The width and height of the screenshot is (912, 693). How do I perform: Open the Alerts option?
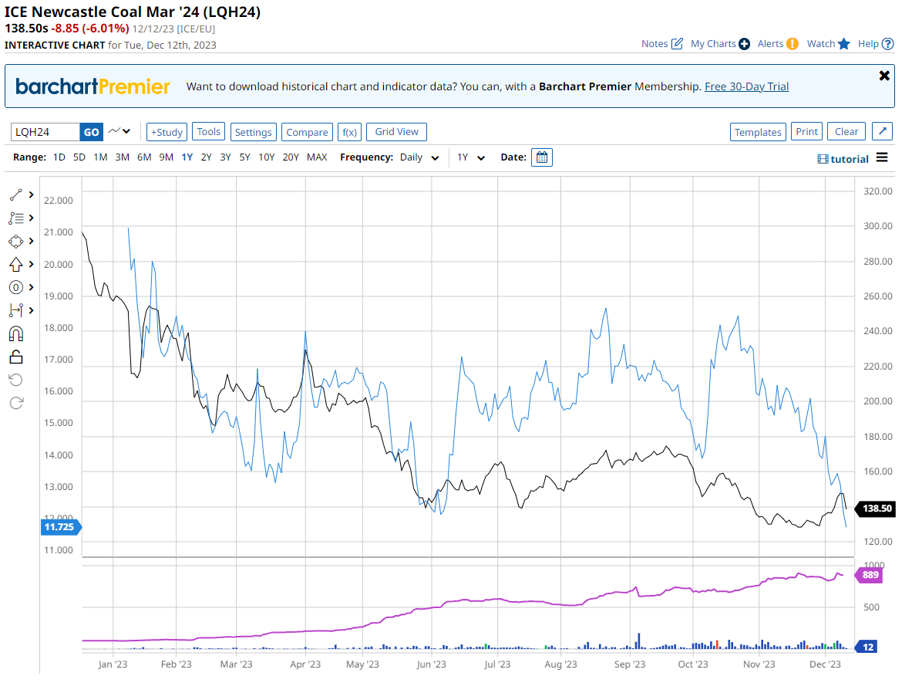tap(778, 44)
